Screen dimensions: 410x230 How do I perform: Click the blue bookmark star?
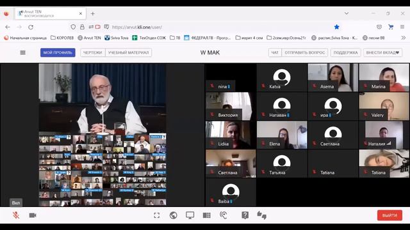click(x=336, y=27)
